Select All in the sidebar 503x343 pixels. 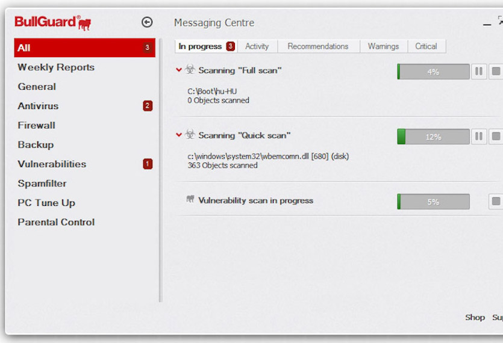[85, 48]
